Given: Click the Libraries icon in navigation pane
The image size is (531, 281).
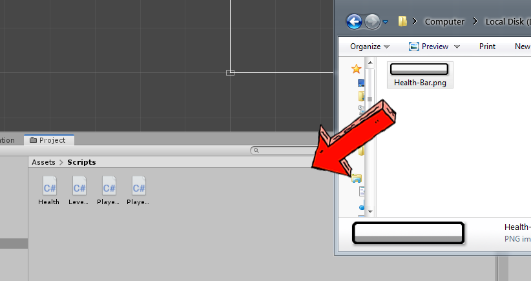Looking at the screenshot, I should (357, 178).
